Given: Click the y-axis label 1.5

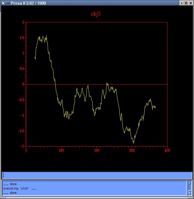Looking at the screenshot, I should coord(22,38).
